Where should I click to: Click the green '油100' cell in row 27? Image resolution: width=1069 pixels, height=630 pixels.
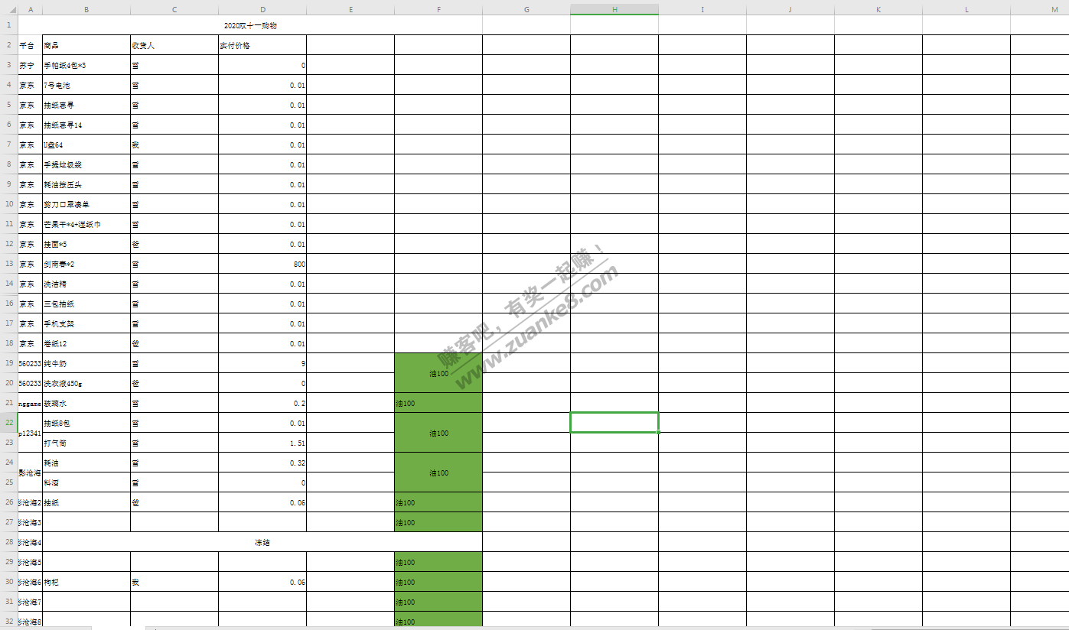coord(438,522)
